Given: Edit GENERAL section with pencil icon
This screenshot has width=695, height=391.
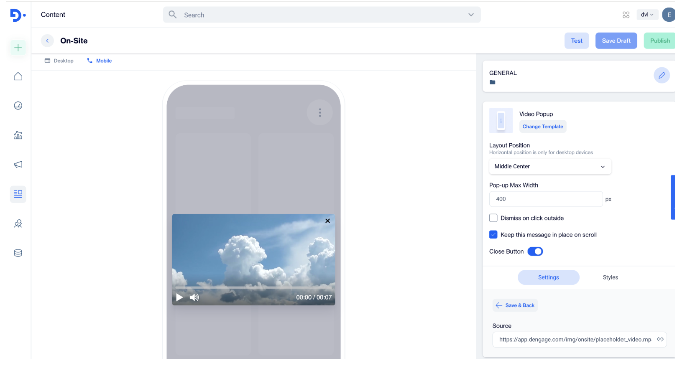Looking at the screenshot, I should 662,75.
